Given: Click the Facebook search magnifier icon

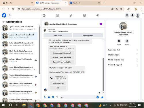Looking at the screenshot, I should [x=10, y=15].
